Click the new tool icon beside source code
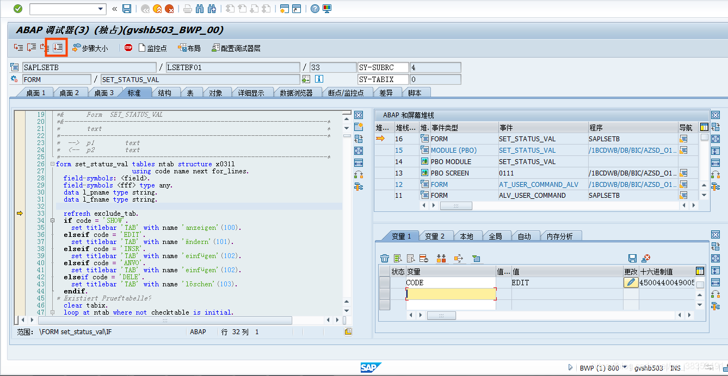Screen dimensions: 728x376 point(359,127)
